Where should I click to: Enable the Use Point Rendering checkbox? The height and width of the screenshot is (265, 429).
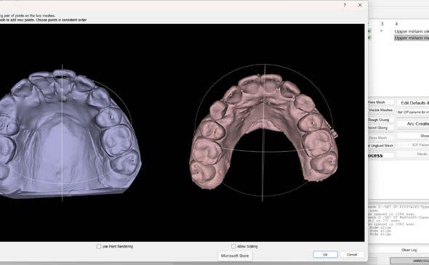(x=99, y=246)
